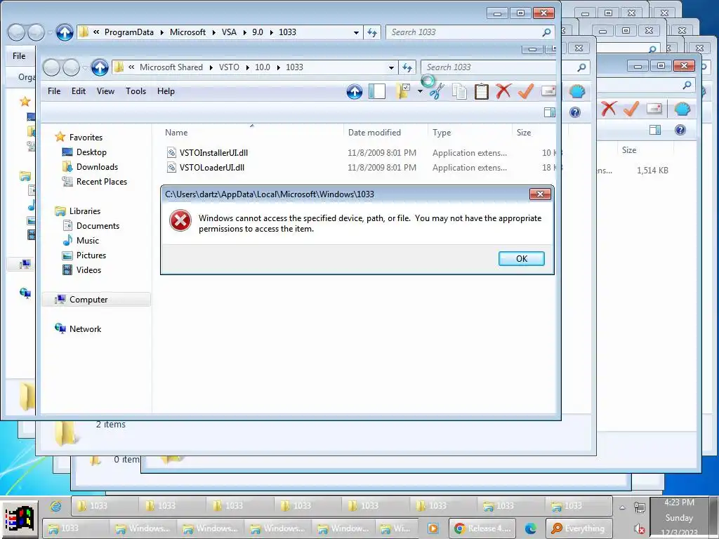The width and height of the screenshot is (719, 539).
Task: Select the VSTOLoaderUI.dll file
Action: [x=212, y=167]
